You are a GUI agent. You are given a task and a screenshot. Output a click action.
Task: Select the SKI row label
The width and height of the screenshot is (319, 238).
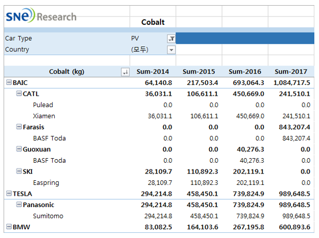[28, 172]
